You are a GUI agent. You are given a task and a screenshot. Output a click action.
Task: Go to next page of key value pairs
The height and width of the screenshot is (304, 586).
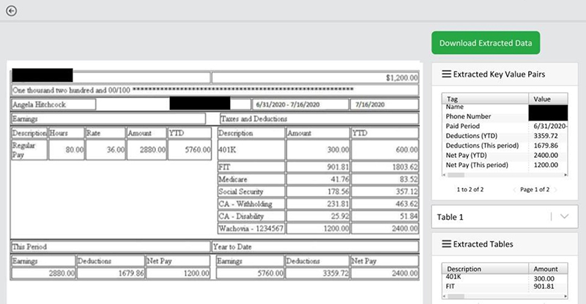[x=556, y=189]
